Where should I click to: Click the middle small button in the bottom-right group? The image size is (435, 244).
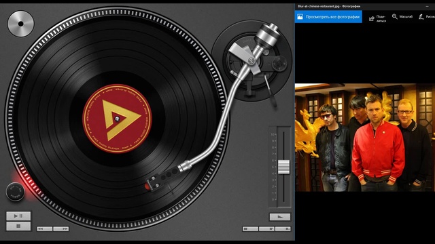[x=266, y=229]
